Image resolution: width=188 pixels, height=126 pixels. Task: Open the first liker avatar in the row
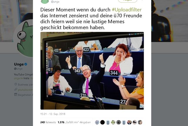(97, 122)
